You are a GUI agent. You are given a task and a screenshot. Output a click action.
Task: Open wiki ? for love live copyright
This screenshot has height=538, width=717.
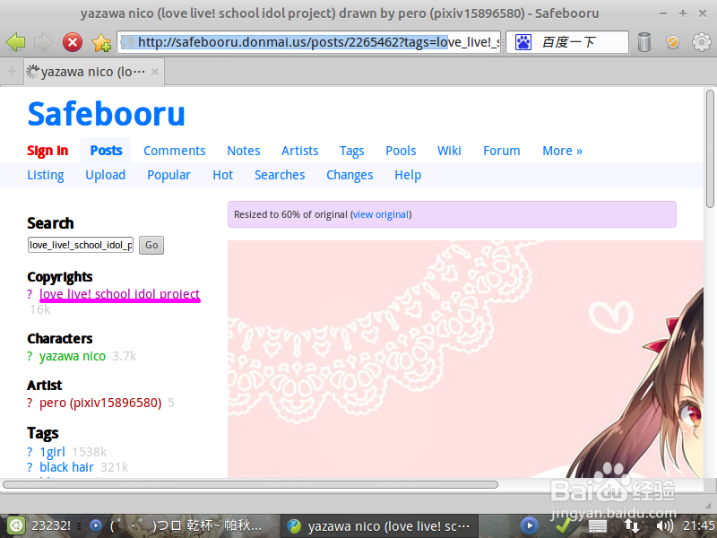tap(30, 294)
